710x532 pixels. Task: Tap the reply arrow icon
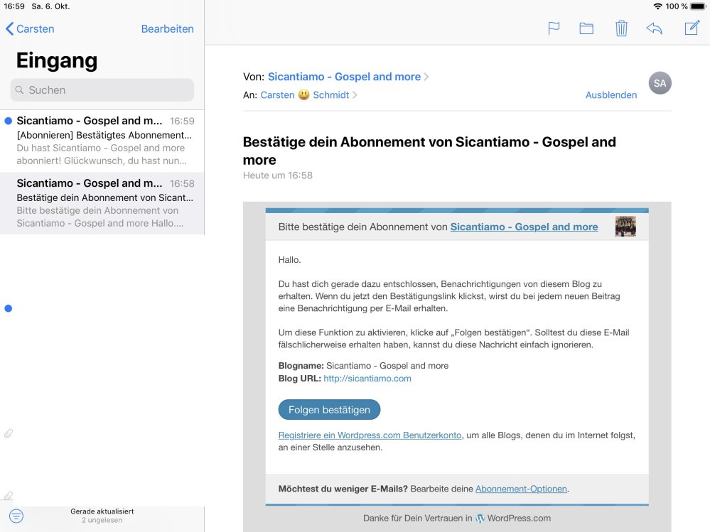pos(655,28)
